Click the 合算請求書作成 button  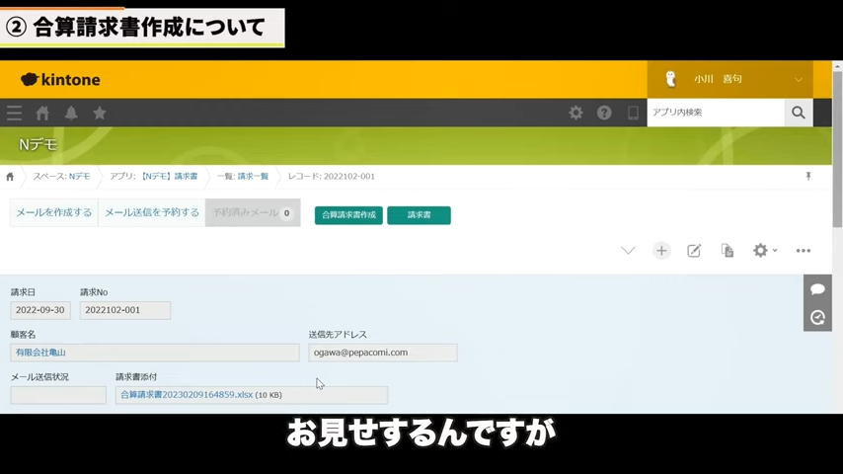point(348,215)
